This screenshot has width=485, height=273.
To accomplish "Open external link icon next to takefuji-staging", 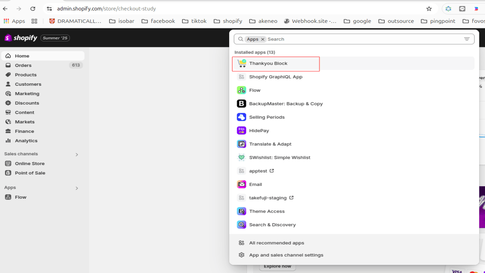I will [x=291, y=197].
